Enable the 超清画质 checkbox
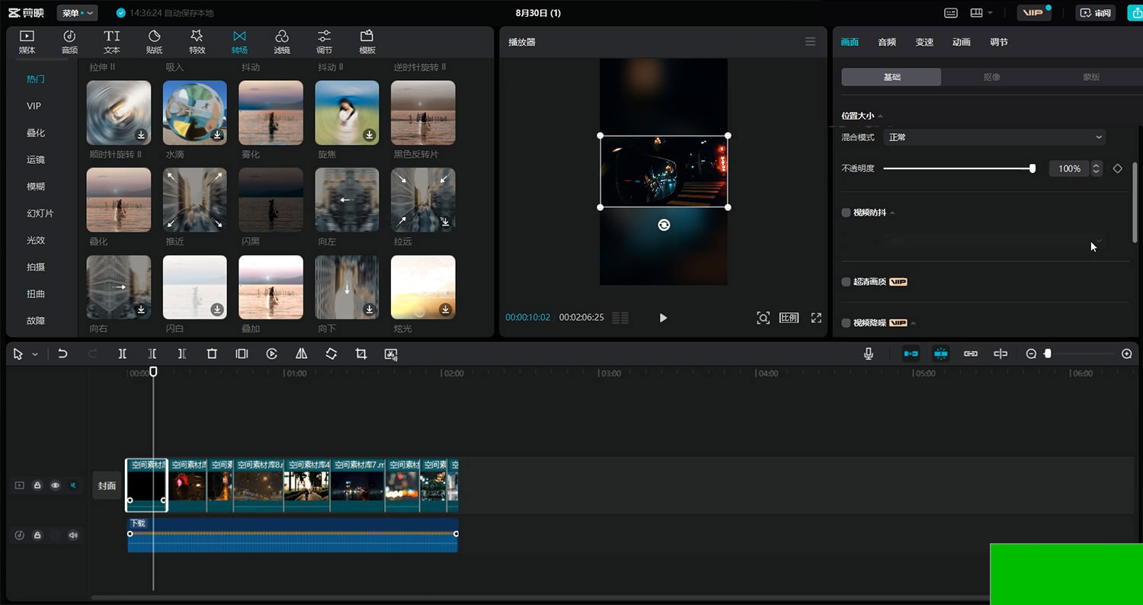This screenshot has height=605, width=1143. pos(846,282)
